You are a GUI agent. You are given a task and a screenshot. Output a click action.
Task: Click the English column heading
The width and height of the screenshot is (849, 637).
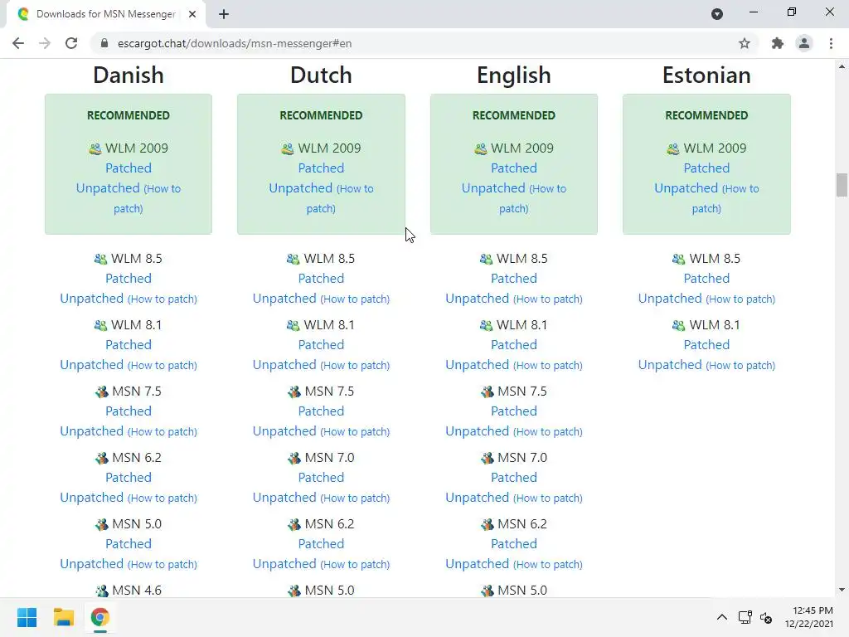(x=514, y=75)
